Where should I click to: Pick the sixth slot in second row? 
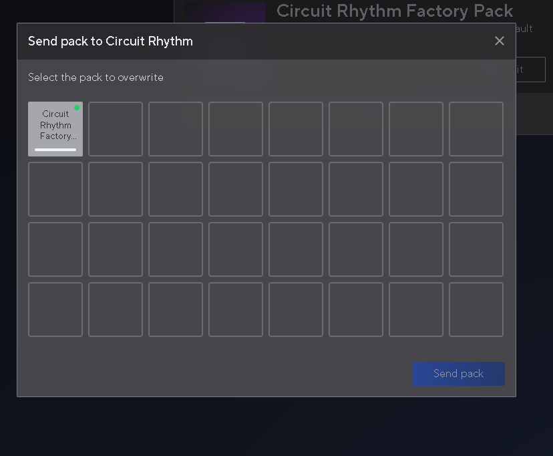click(x=356, y=189)
